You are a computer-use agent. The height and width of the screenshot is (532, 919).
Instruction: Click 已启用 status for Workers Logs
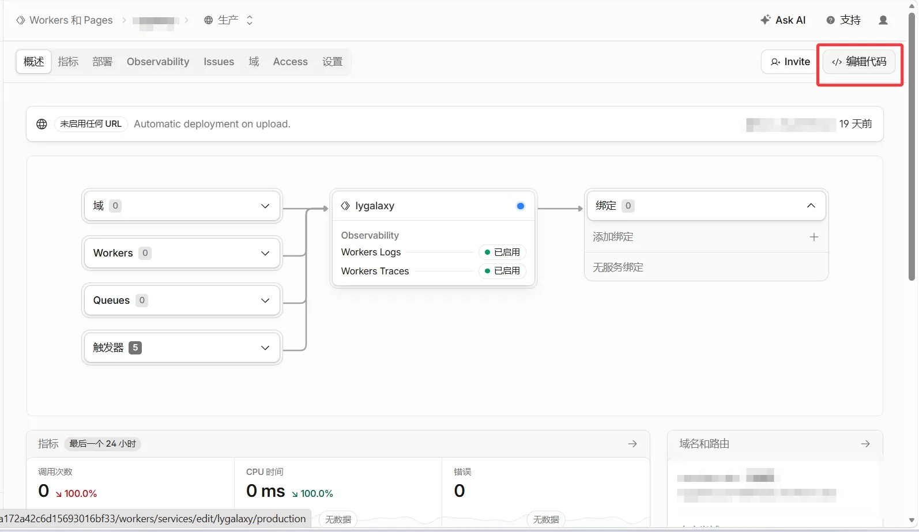(x=502, y=252)
